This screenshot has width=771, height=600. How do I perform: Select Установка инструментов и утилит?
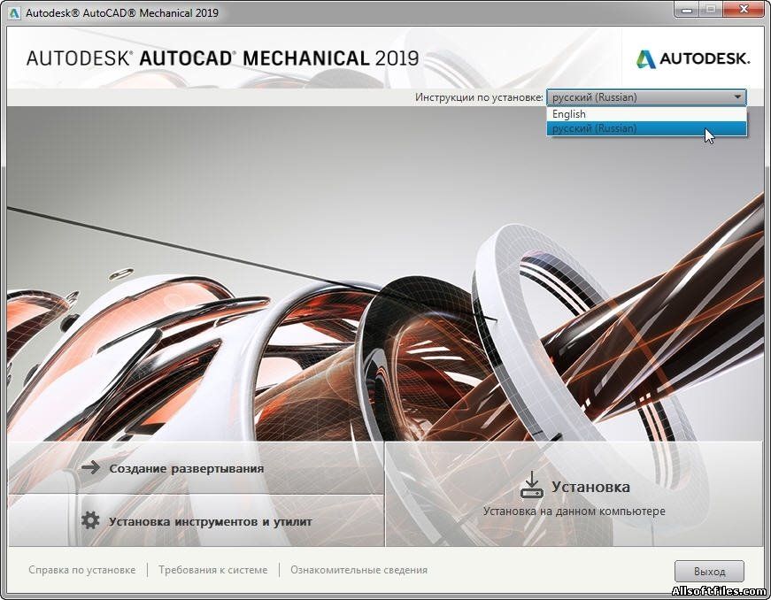coord(210,521)
